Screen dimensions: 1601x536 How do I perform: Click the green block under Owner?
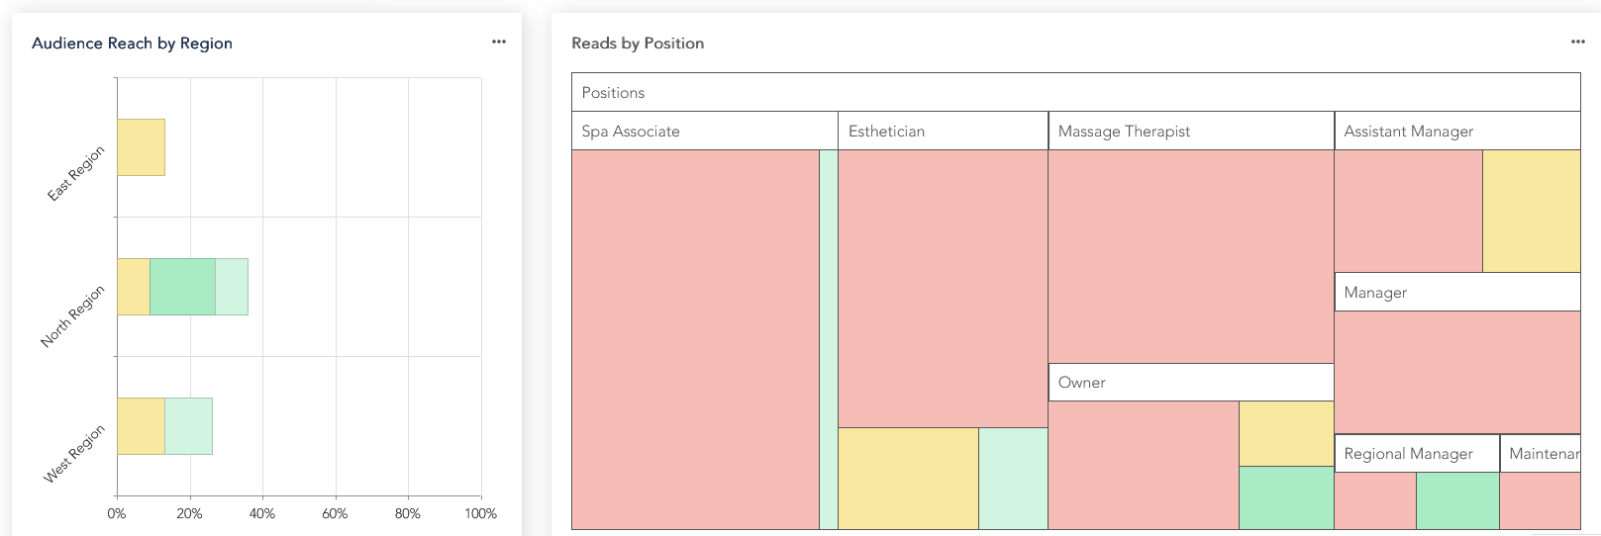pos(1286,497)
